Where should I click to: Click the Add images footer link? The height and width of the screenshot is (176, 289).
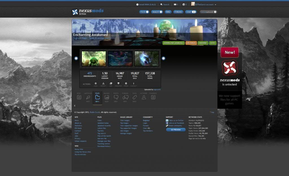tap(124, 131)
